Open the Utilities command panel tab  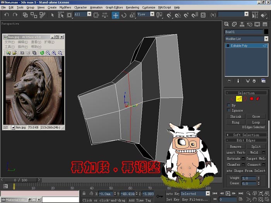pyautogui.click(x=265, y=24)
